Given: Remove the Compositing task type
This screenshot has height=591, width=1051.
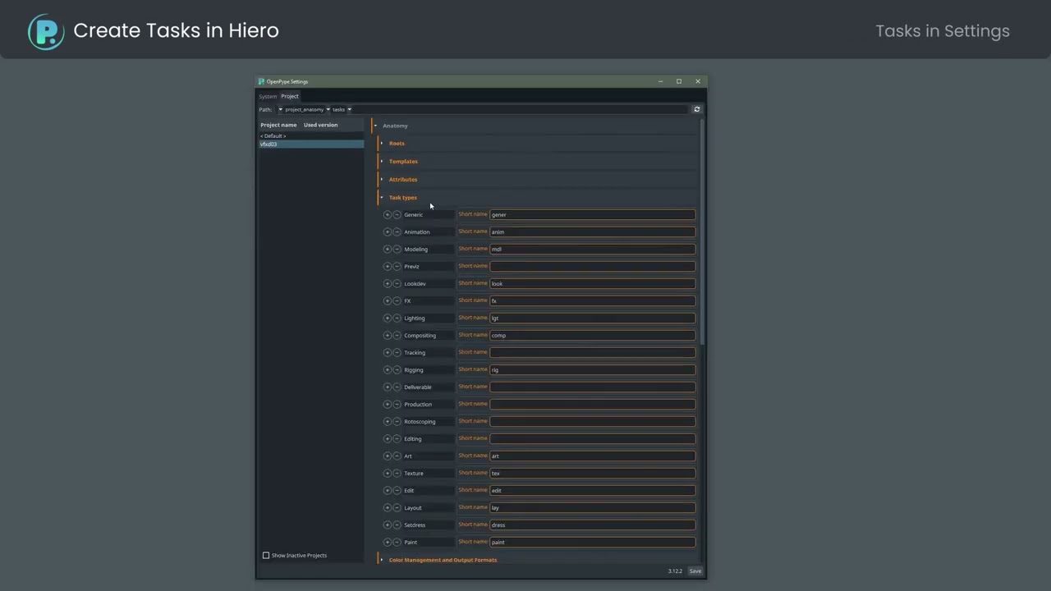Looking at the screenshot, I should (x=397, y=335).
